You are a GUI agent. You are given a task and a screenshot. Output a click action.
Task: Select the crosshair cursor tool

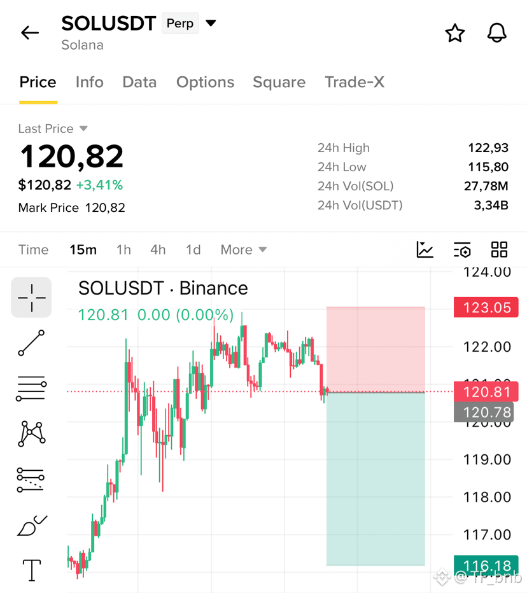31,298
